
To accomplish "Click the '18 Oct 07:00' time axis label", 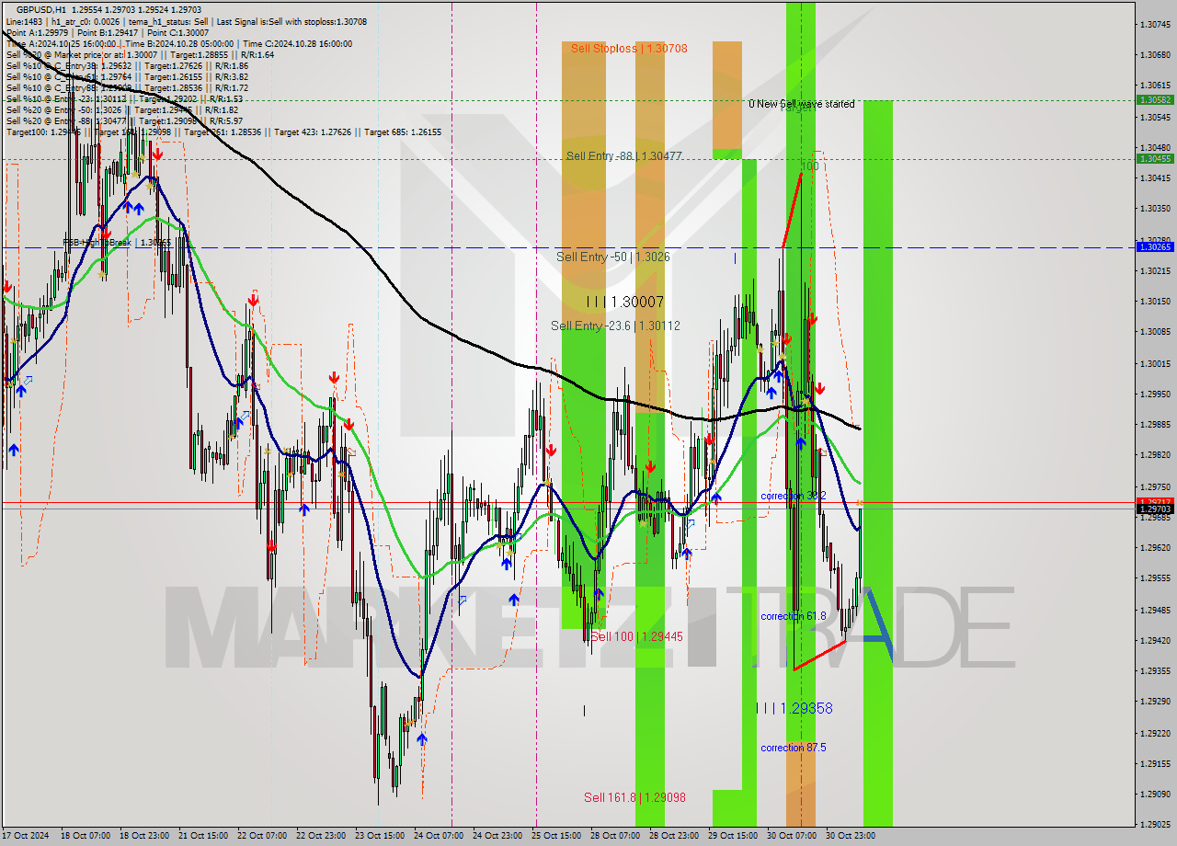I will (85, 836).
